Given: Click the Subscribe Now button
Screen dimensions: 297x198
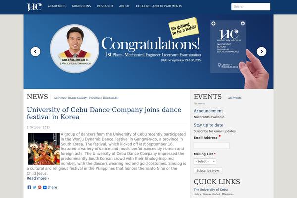Looking at the screenshot, I should [x=208, y=171].
